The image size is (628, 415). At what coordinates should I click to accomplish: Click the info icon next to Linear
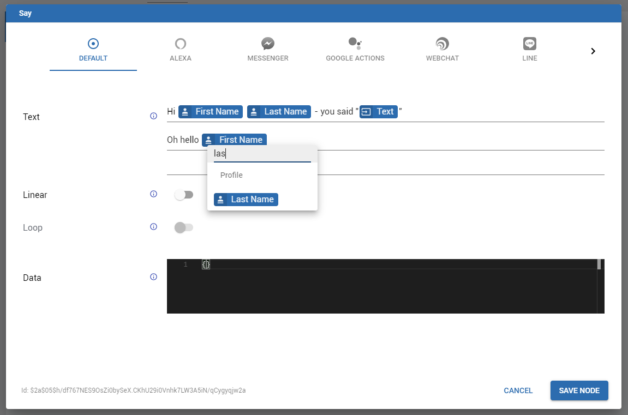(153, 194)
